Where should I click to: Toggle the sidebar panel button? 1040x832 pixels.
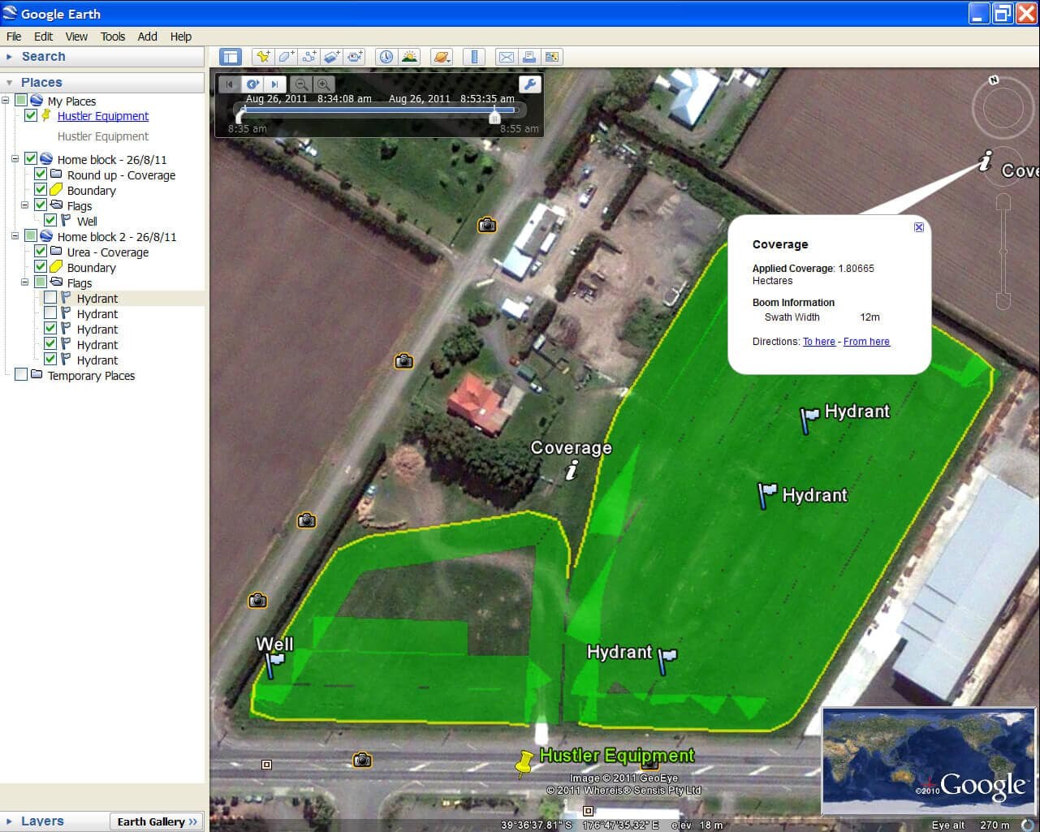[x=231, y=57]
